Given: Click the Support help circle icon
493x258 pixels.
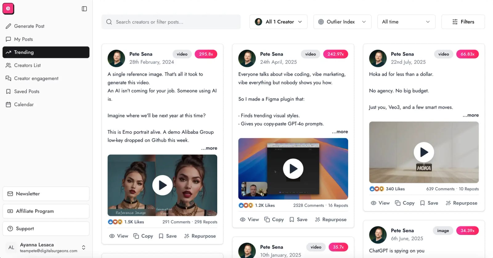Looking at the screenshot, I should coord(10,228).
